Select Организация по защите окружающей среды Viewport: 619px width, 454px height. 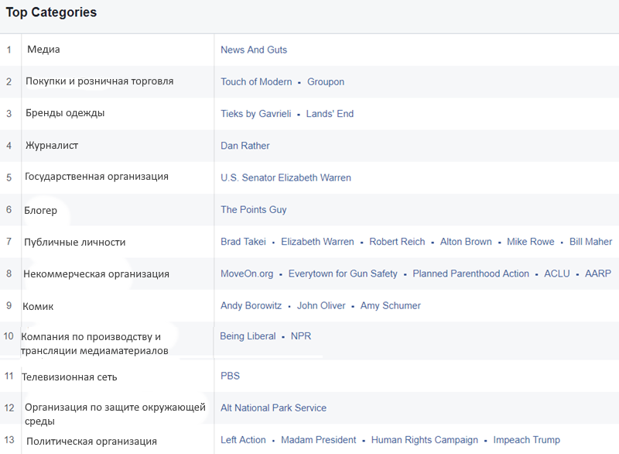tap(115, 414)
